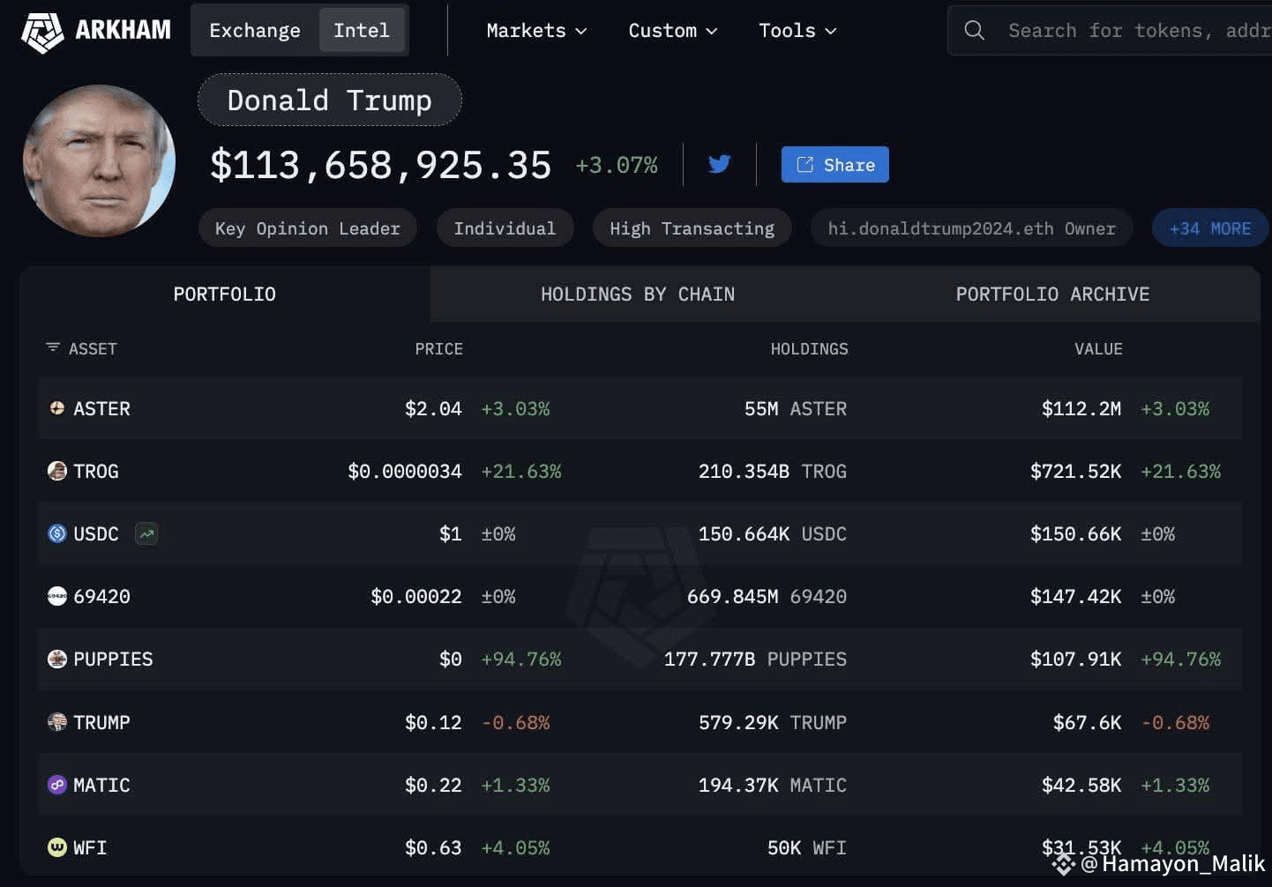Image resolution: width=1272 pixels, height=887 pixels.
Task: Click the USDC asset name
Action: coord(96,533)
